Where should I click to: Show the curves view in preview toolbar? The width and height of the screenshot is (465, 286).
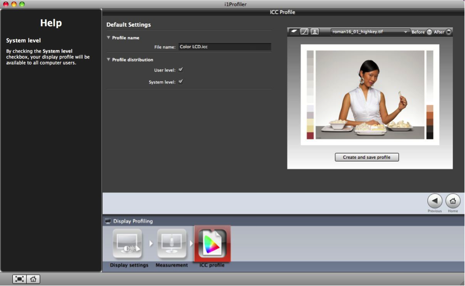tap(304, 32)
